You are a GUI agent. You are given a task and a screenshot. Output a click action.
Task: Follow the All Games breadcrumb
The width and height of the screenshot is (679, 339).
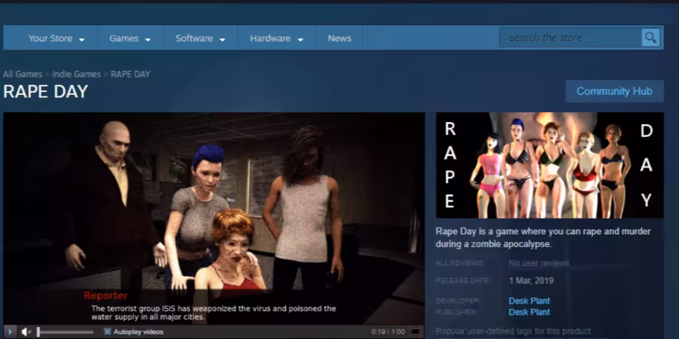(x=23, y=74)
